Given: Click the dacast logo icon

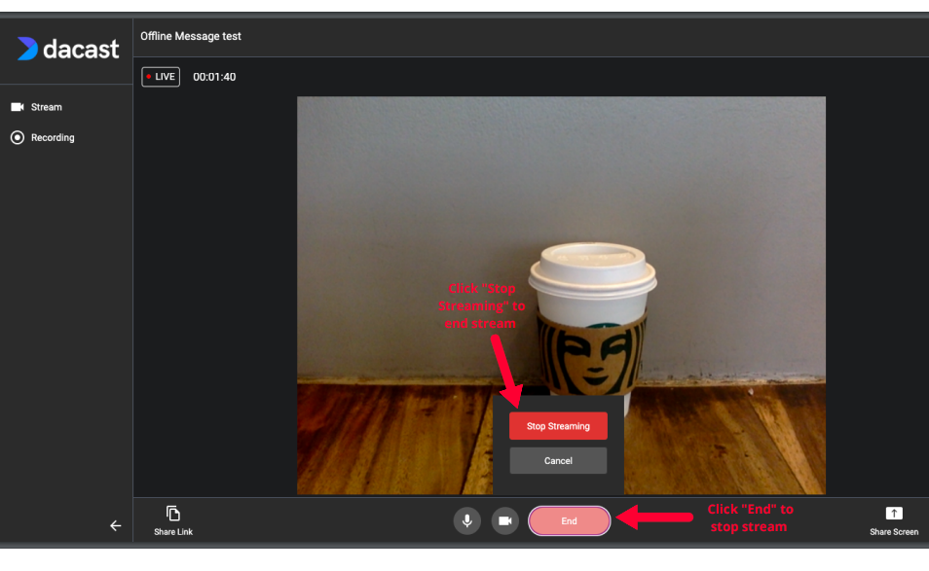Looking at the screenshot, I should coord(27,49).
